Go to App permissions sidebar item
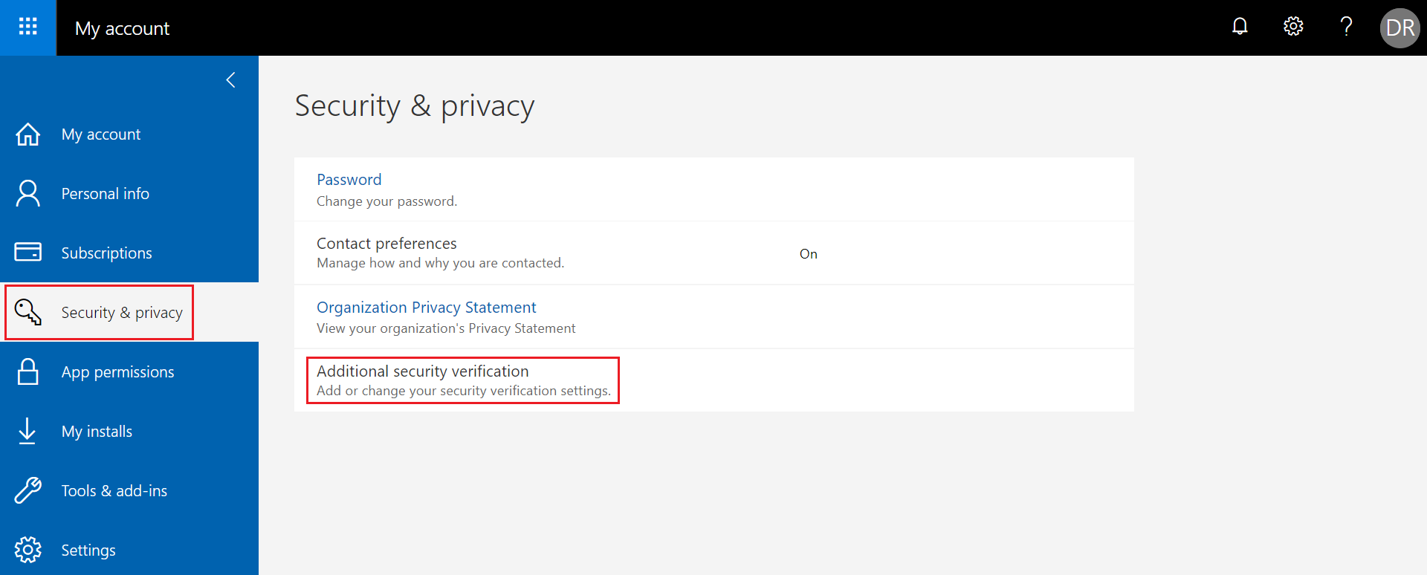Screen dimensions: 1427x575 coord(117,372)
